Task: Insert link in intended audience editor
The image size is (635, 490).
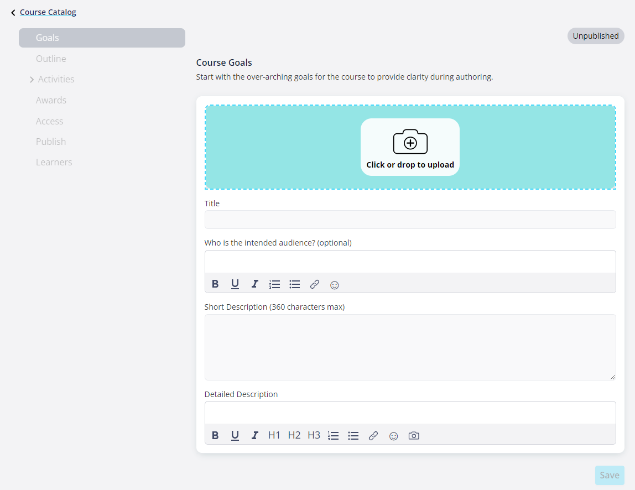Action: [315, 284]
